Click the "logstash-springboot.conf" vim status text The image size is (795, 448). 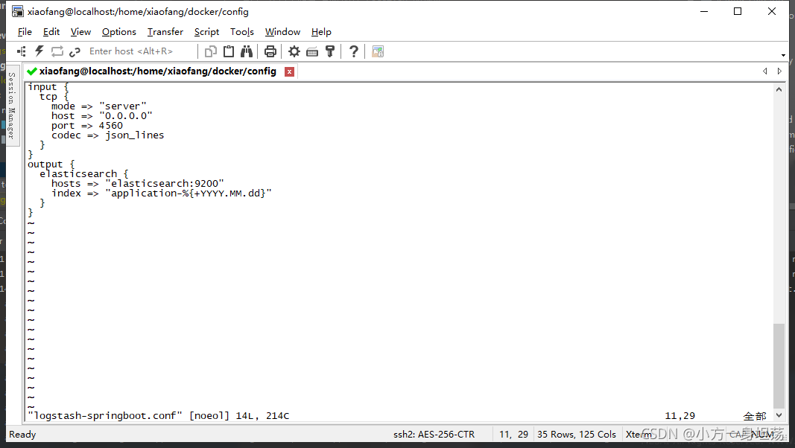pos(105,416)
